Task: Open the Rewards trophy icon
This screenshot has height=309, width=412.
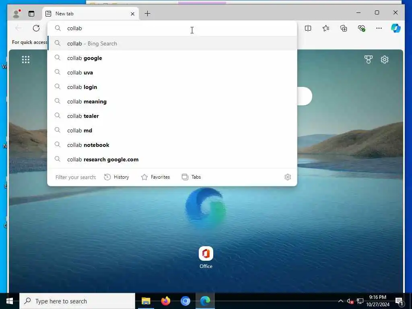Action: click(369, 60)
